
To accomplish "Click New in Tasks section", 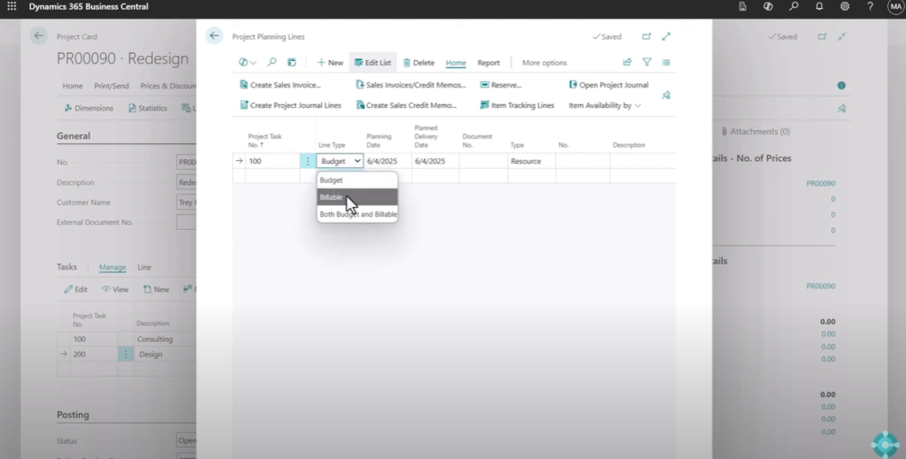I will pos(156,289).
